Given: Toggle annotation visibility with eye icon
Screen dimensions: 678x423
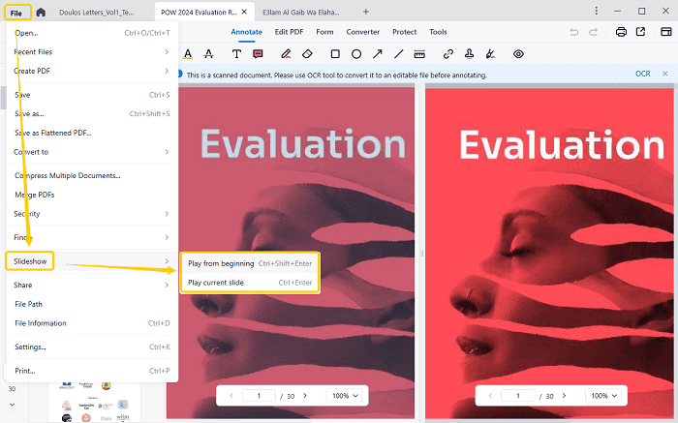Looking at the screenshot, I should tap(518, 54).
